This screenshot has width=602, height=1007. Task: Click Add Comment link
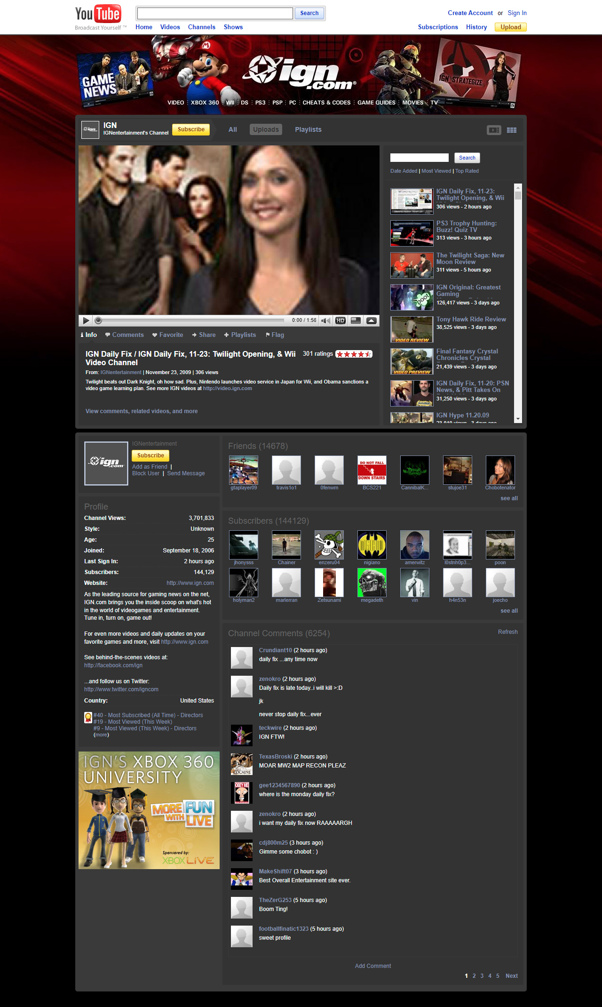[x=373, y=966]
